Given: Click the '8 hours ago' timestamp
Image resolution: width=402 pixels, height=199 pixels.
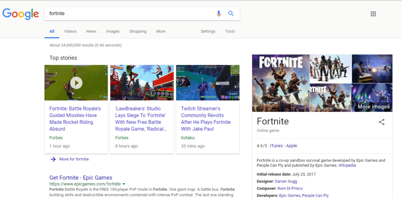Looking at the screenshot, I should (x=126, y=146).
